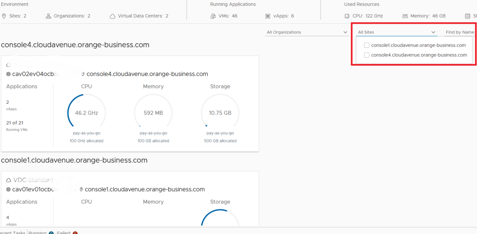
Task: Open the VDC-Standard data center card title
Action: click(x=33, y=180)
